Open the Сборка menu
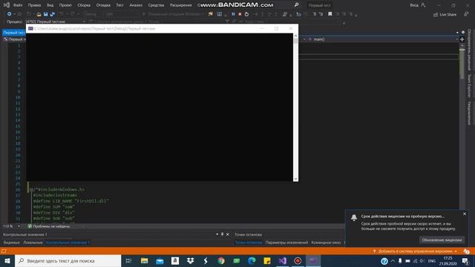Screen dimensions: 475x267 click(x=84, y=5)
